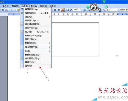Choose 模板和加载项 menu entry
The width and height of the screenshot is (128, 101).
pos(36,55)
